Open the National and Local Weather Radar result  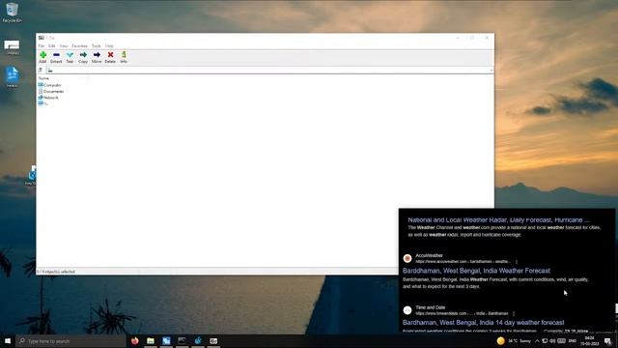coord(498,219)
